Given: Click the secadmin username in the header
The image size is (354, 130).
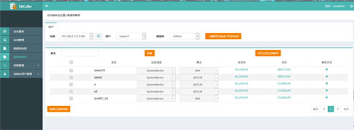Looking at the screenshot, I should pyautogui.click(x=339, y=6).
